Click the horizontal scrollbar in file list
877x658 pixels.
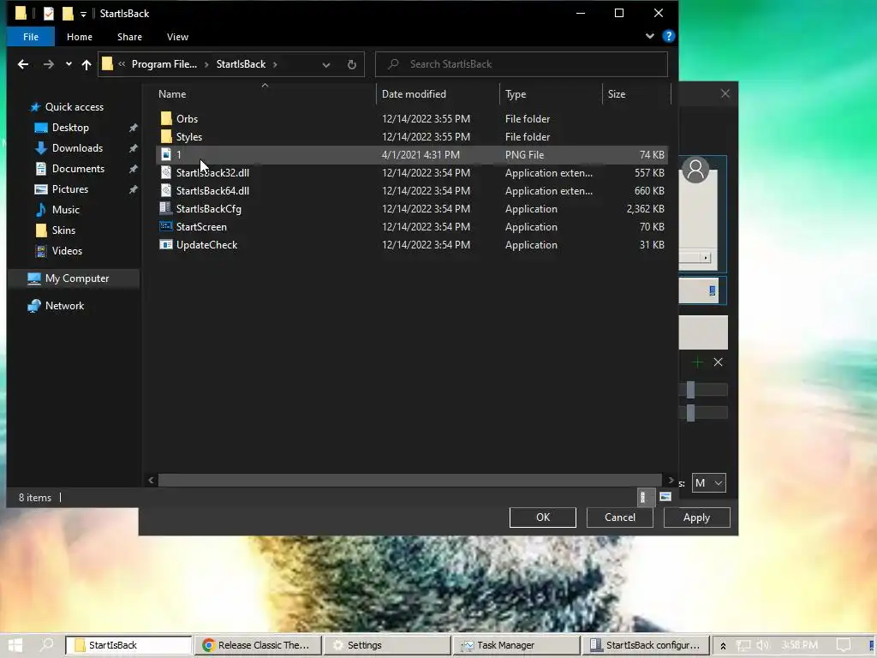410,480
